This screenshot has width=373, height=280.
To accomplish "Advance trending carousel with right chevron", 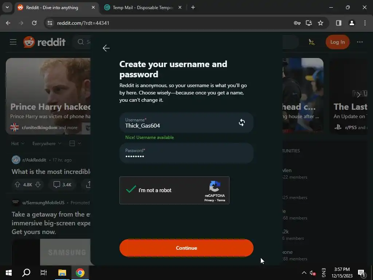I will (358, 95).
